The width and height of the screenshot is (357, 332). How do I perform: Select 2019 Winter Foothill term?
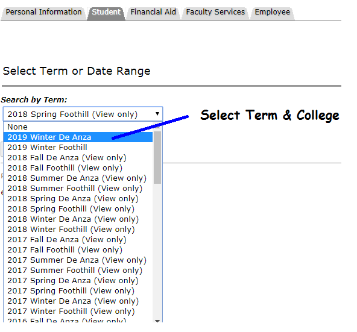click(x=78, y=147)
